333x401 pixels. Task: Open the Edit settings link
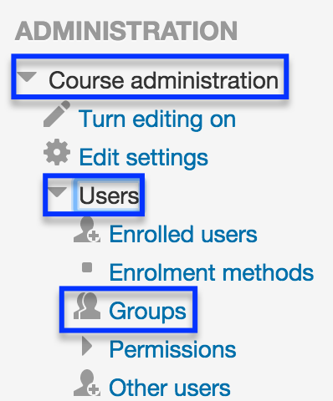tap(144, 158)
